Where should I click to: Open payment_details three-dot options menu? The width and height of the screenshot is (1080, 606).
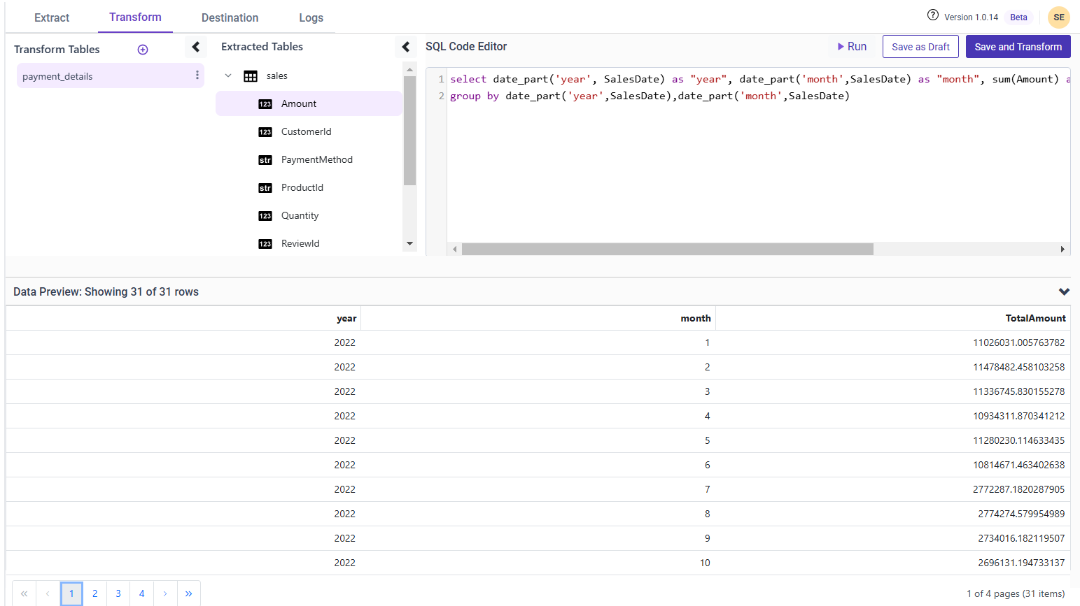tap(197, 75)
